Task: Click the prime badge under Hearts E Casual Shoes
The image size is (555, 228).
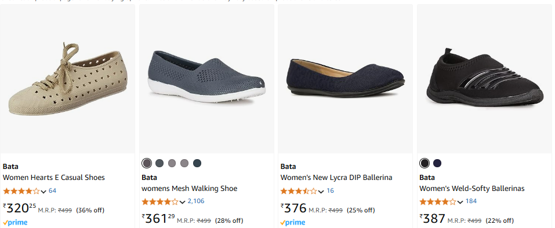Action: tap(15, 223)
